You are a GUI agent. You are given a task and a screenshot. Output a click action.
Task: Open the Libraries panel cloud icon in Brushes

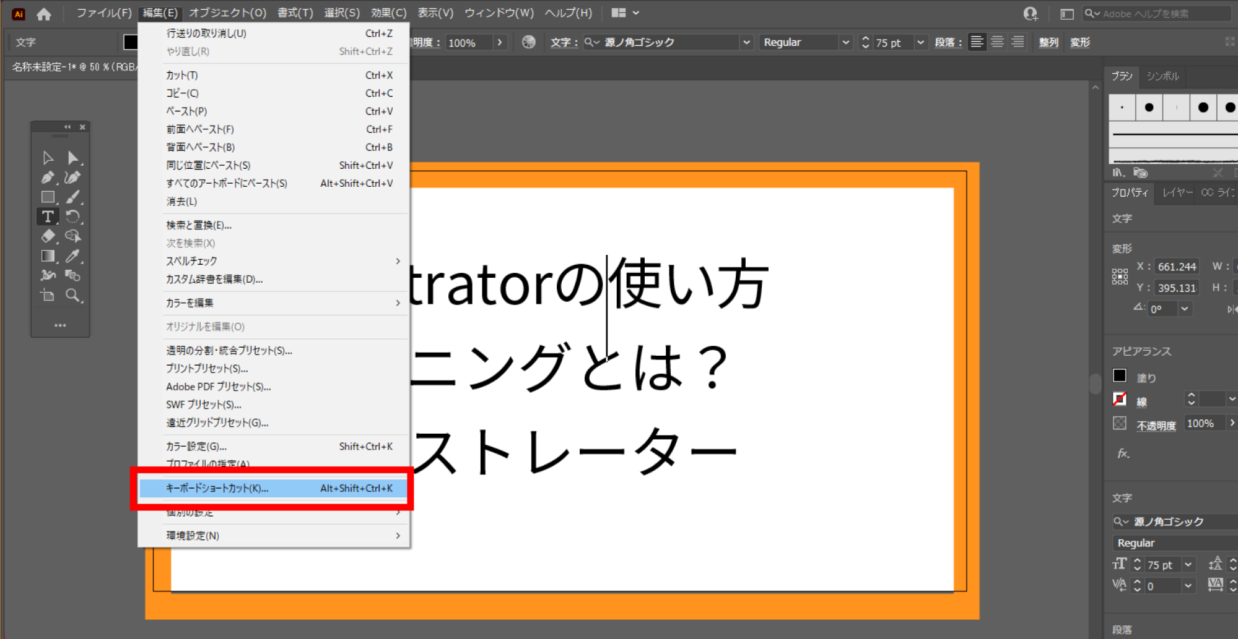coord(1140,173)
